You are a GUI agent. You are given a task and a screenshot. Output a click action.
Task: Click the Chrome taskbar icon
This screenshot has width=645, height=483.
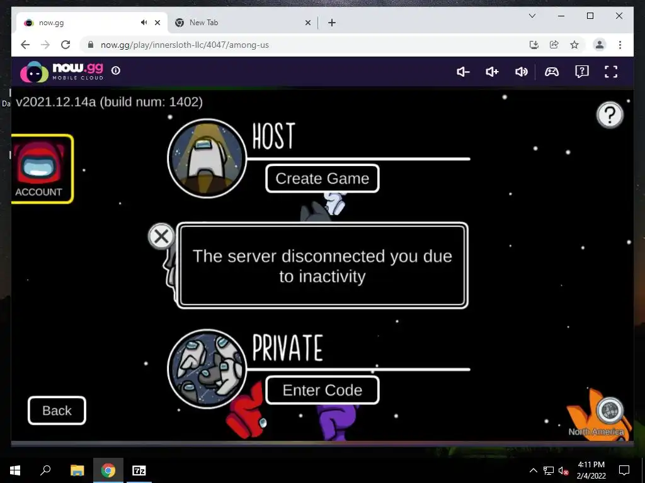108,470
